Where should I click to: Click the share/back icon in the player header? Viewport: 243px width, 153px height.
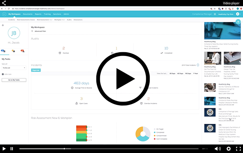(4, 3)
